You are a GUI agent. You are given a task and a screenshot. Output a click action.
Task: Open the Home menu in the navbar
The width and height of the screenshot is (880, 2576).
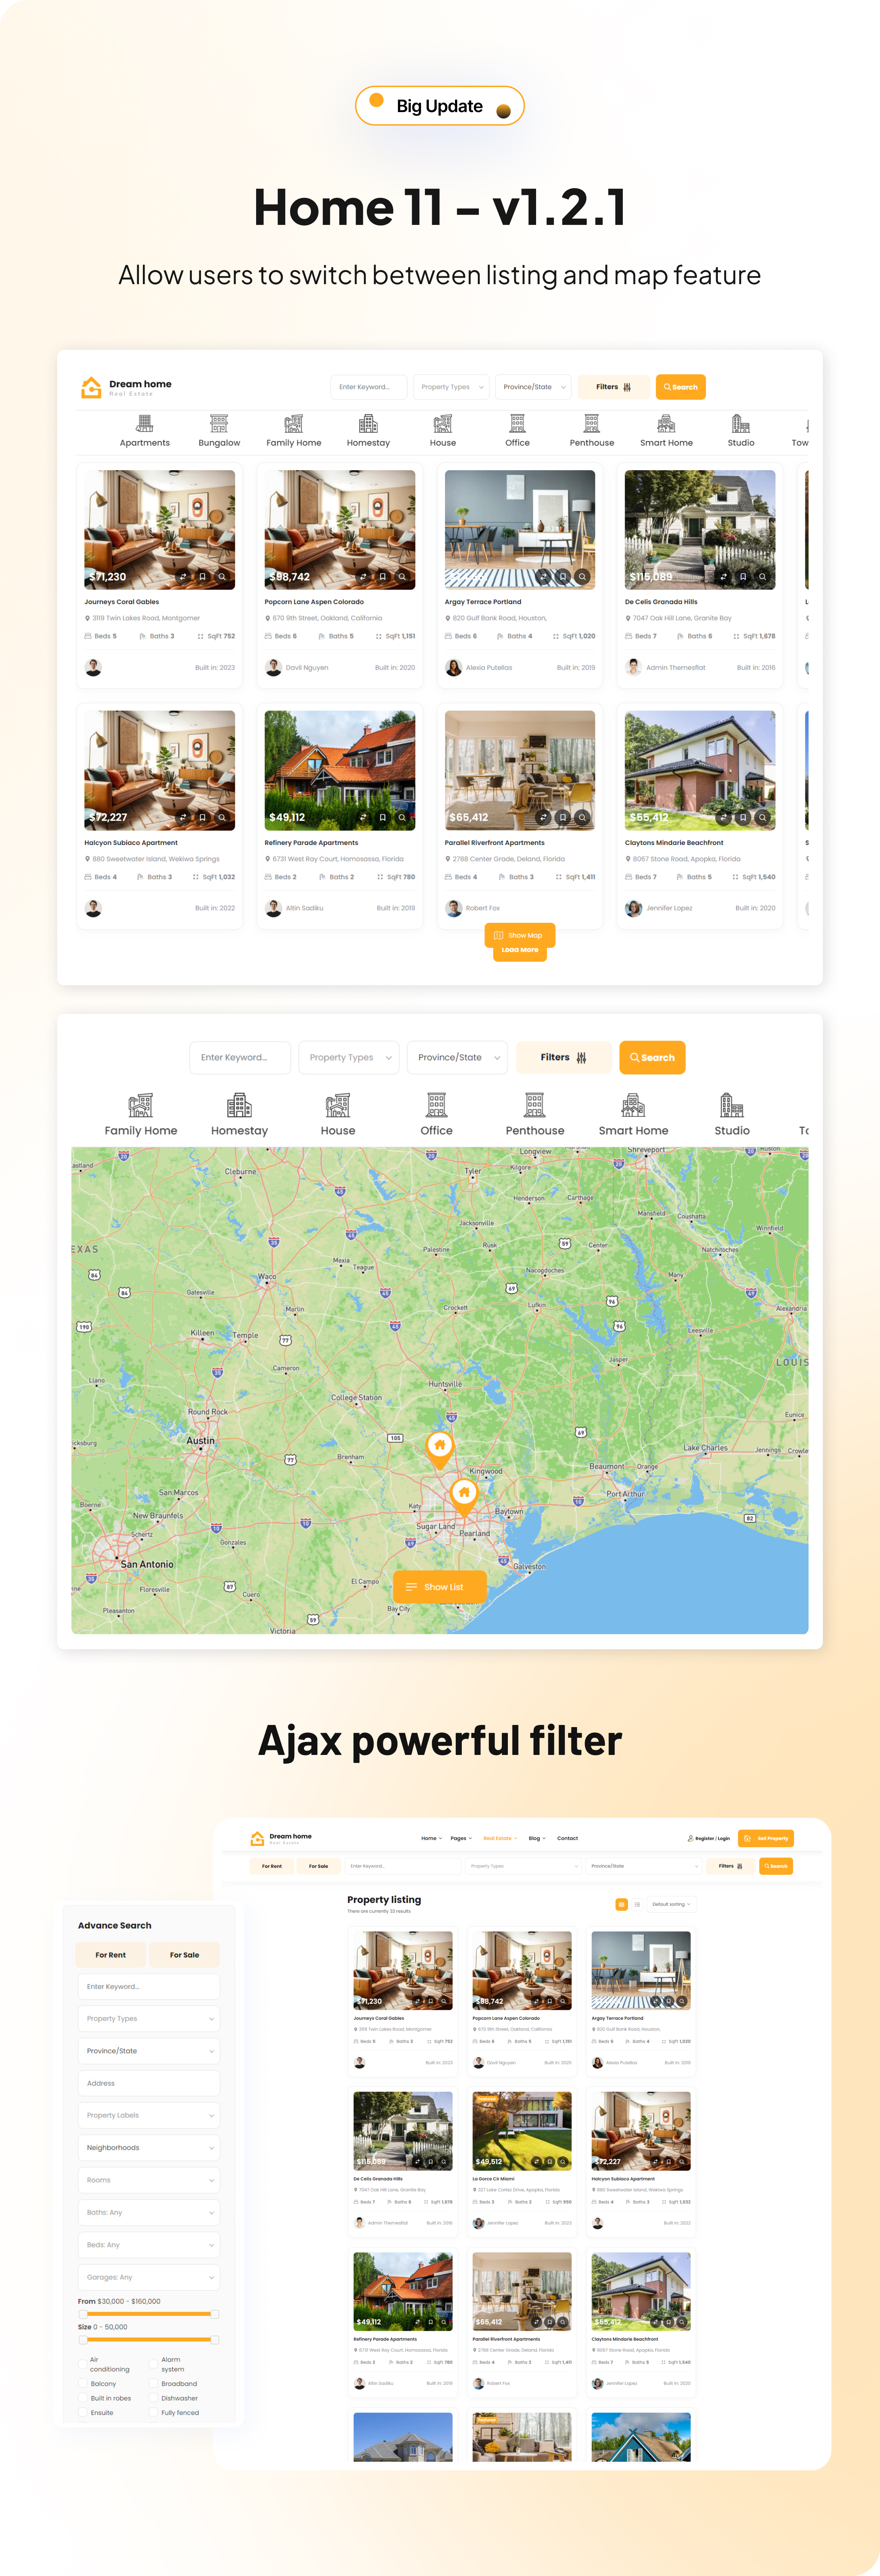click(431, 1838)
